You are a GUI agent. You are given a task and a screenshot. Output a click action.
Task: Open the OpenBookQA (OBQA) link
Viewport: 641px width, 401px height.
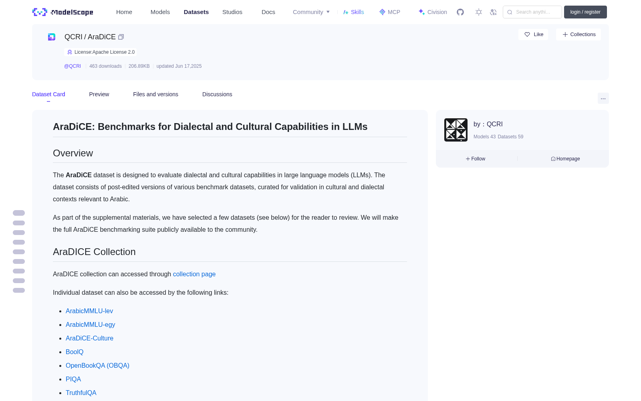[97, 366]
